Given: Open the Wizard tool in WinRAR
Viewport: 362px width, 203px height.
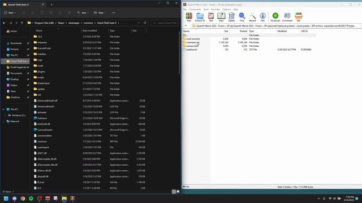Looking at the screenshot, I should coord(252,17).
